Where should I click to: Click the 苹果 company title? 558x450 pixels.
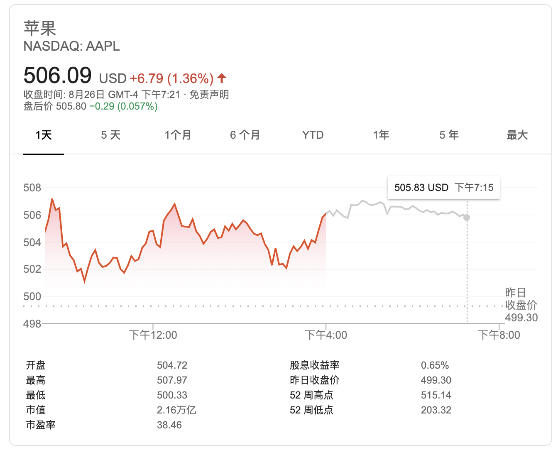(40, 28)
